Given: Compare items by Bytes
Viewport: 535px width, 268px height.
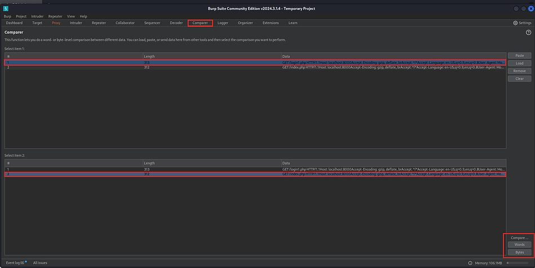Looking at the screenshot, I should pyautogui.click(x=519, y=252).
